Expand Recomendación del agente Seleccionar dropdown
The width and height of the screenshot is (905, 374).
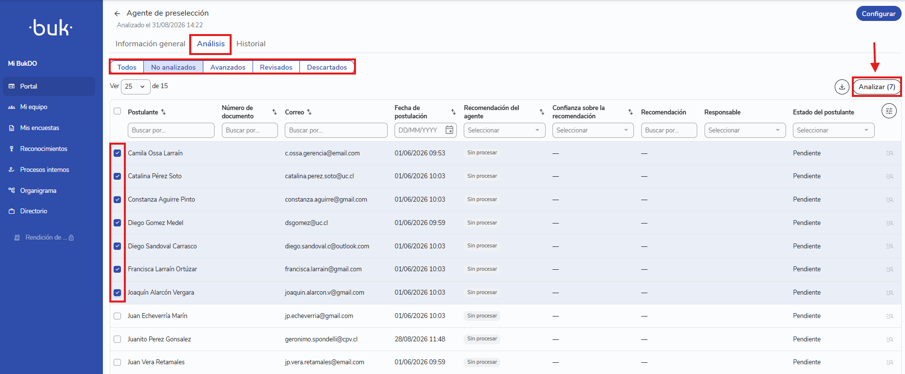click(x=504, y=130)
